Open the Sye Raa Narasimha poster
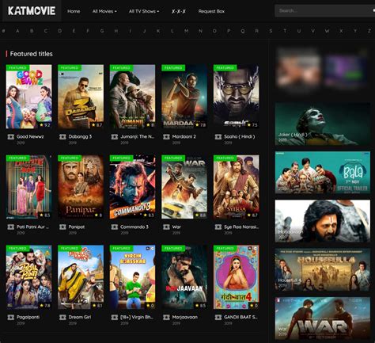The width and height of the screenshot is (375, 343). click(236, 187)
